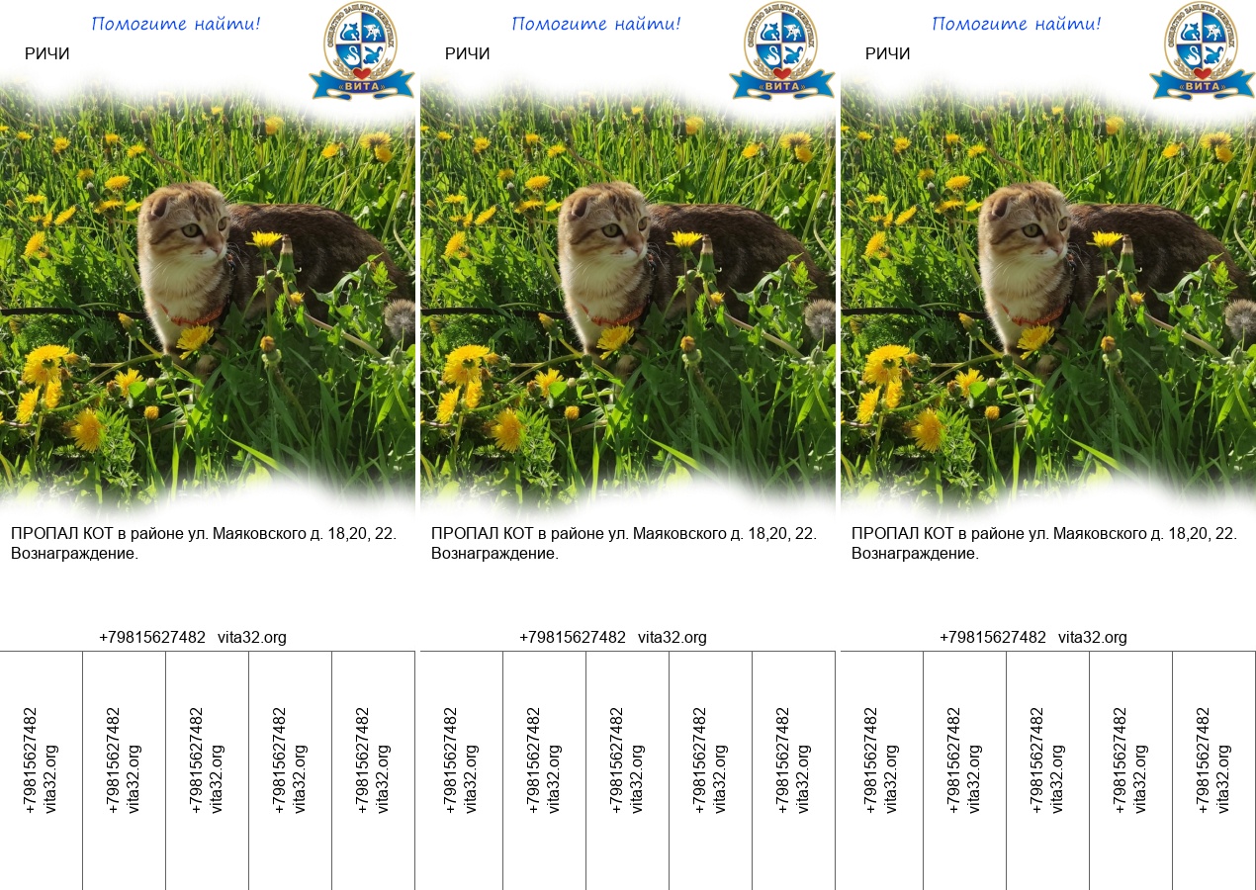
Task: Click the 'ПРОПАЛ КОТ' description on the left flyer
Action: pyautogui.click(x=203, y=534)
